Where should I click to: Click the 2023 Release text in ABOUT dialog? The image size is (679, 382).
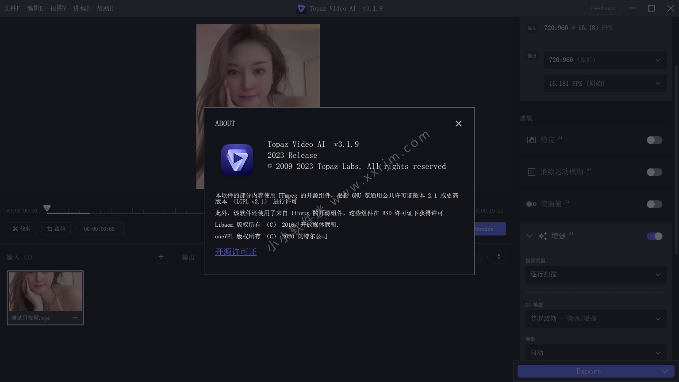[x=292, y=155]
